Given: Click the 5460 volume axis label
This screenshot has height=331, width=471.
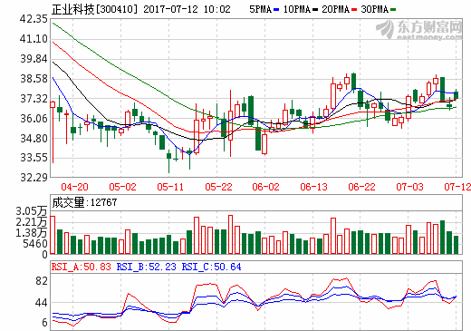Looking at the screenshot, I should coord(35,244).
